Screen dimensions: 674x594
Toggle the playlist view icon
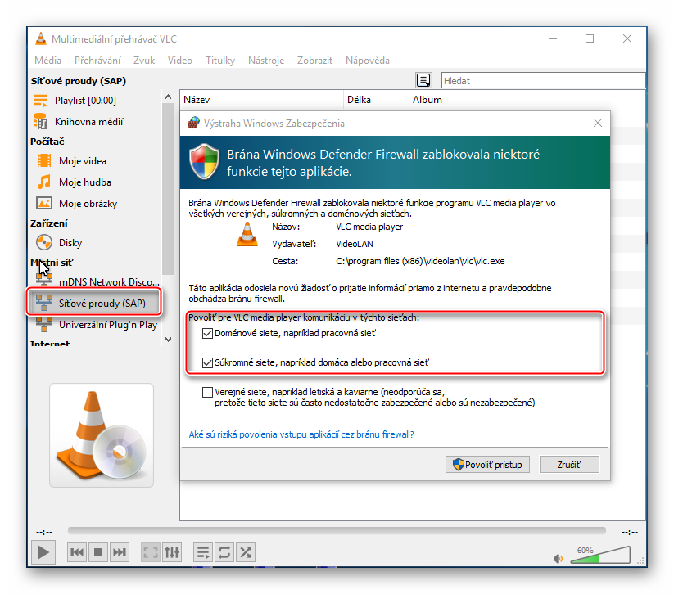(x=204, y=552)
